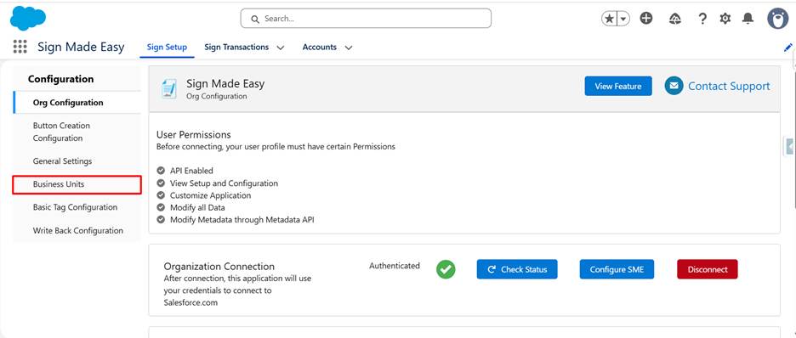The image size is (796, 338).
Task: Open the Setup gear icon
Action: pyautogui.click(x=725, y=19)
